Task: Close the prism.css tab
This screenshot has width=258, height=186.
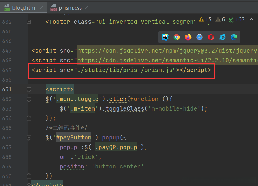Action: 87,7
